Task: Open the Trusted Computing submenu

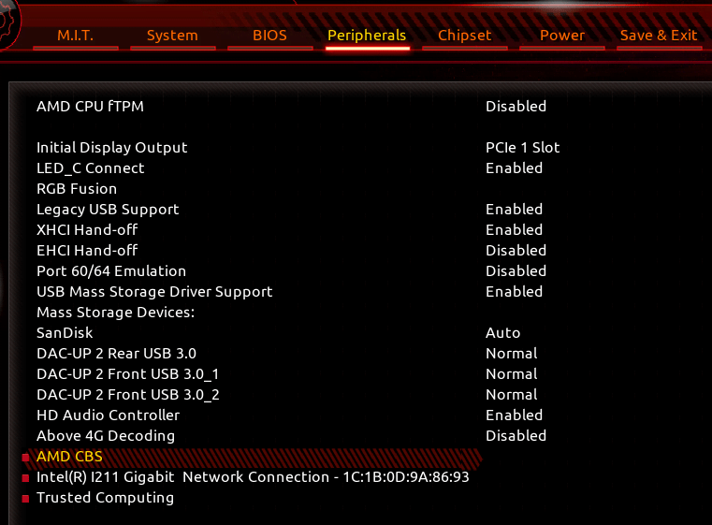Action: click(x=106, y=498)
